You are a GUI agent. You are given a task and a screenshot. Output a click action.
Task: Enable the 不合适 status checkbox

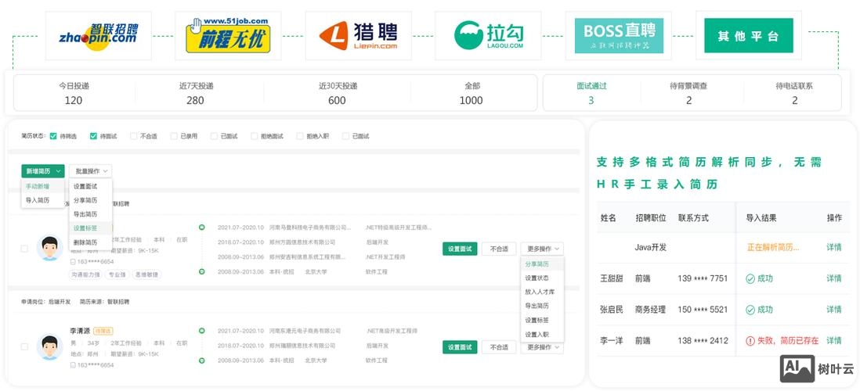tap(133, 136)
